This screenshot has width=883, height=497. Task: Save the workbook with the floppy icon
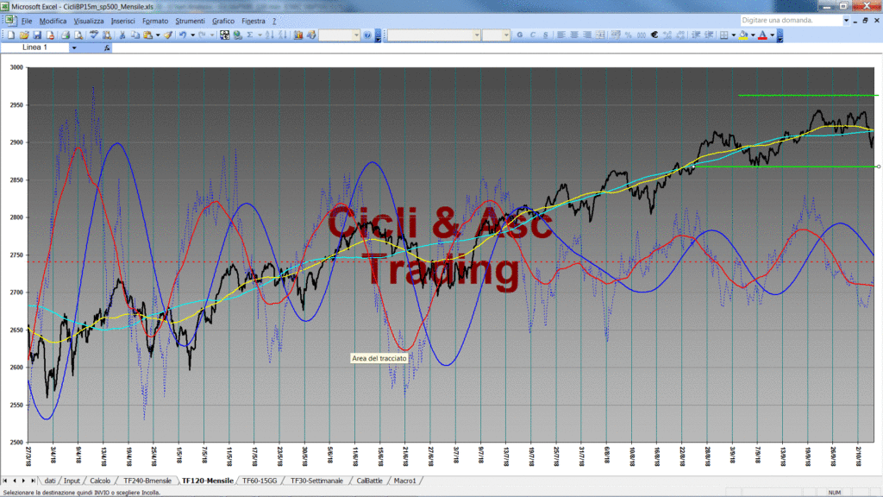click(x=37, y=35)
